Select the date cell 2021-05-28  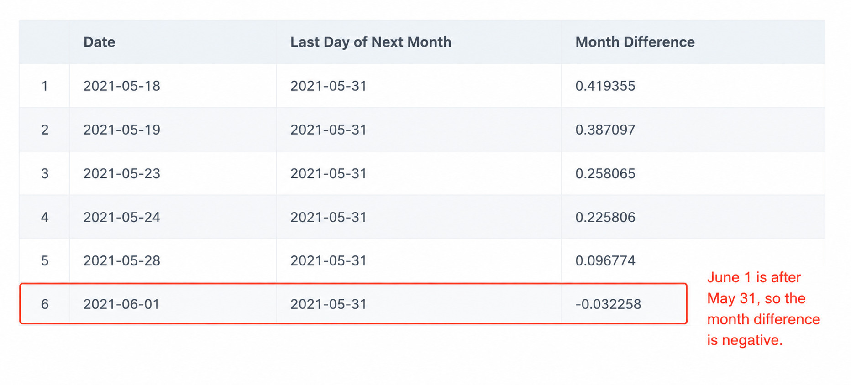pyautogui.click(x=121, y=260)
